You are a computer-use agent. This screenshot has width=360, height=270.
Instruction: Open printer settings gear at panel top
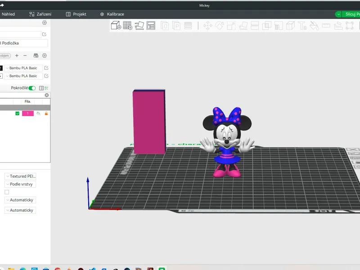(45, 22)
